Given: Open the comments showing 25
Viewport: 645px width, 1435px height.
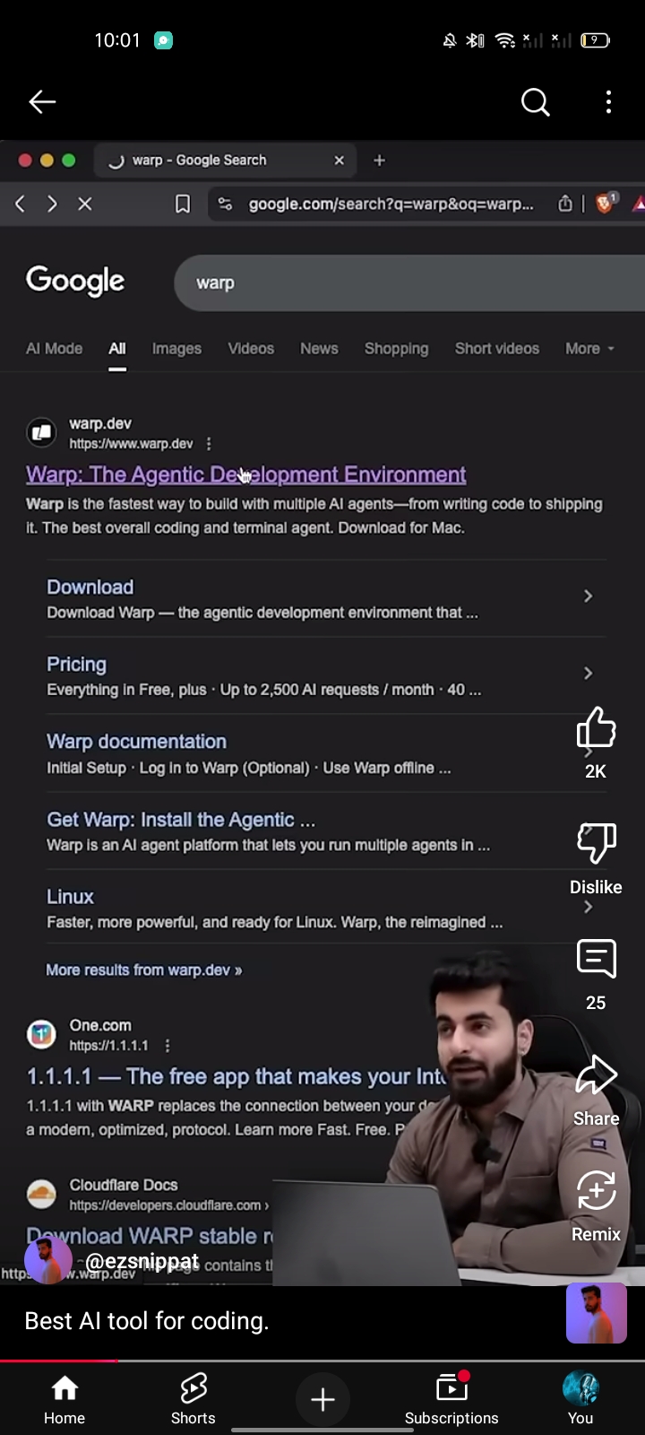Looking at the screenshot, I should 596,959.
